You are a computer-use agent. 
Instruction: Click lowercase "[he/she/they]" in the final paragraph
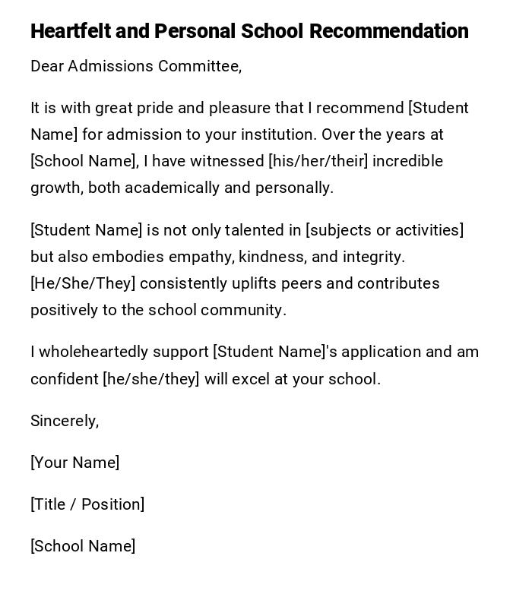(x=151, y=379)
